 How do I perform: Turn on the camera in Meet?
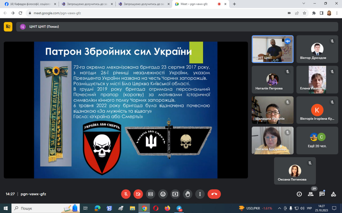[138, 194]
